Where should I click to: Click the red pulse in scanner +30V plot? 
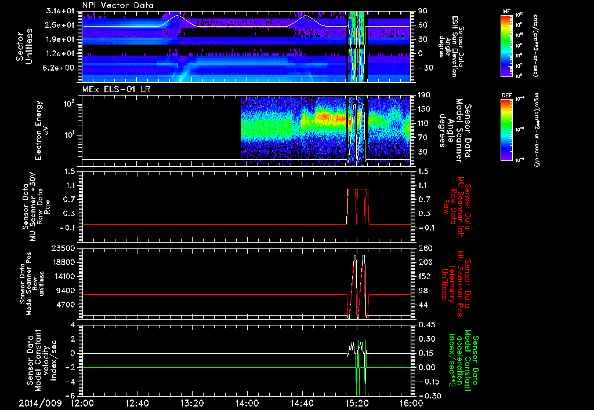coord(357,206)
